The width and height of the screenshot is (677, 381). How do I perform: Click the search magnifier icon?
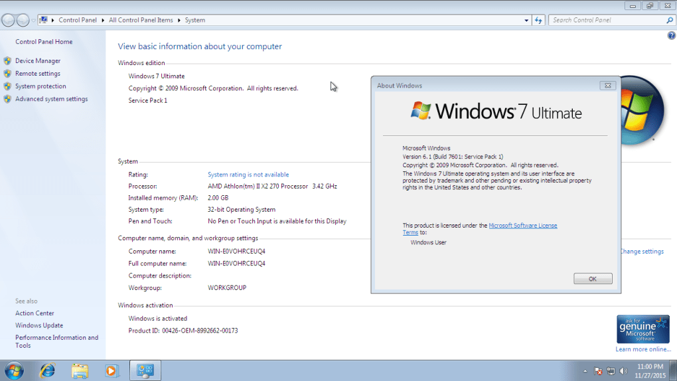pyautogui.click(x=670, y=20)
